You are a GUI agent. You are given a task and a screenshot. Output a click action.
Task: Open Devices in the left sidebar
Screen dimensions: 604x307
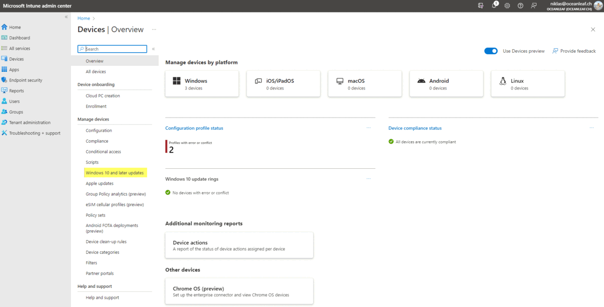pos(16,59)
